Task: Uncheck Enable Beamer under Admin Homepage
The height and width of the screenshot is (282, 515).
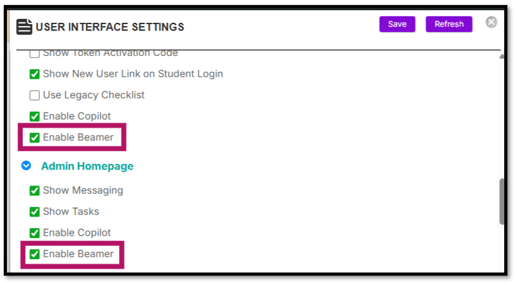Action: (x=34, y=254)
